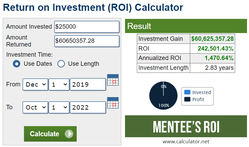Screen dimensions: 249x147
Task: Click the Amount Returned input field
Action: pyautogui.click(x=87, y=41)
